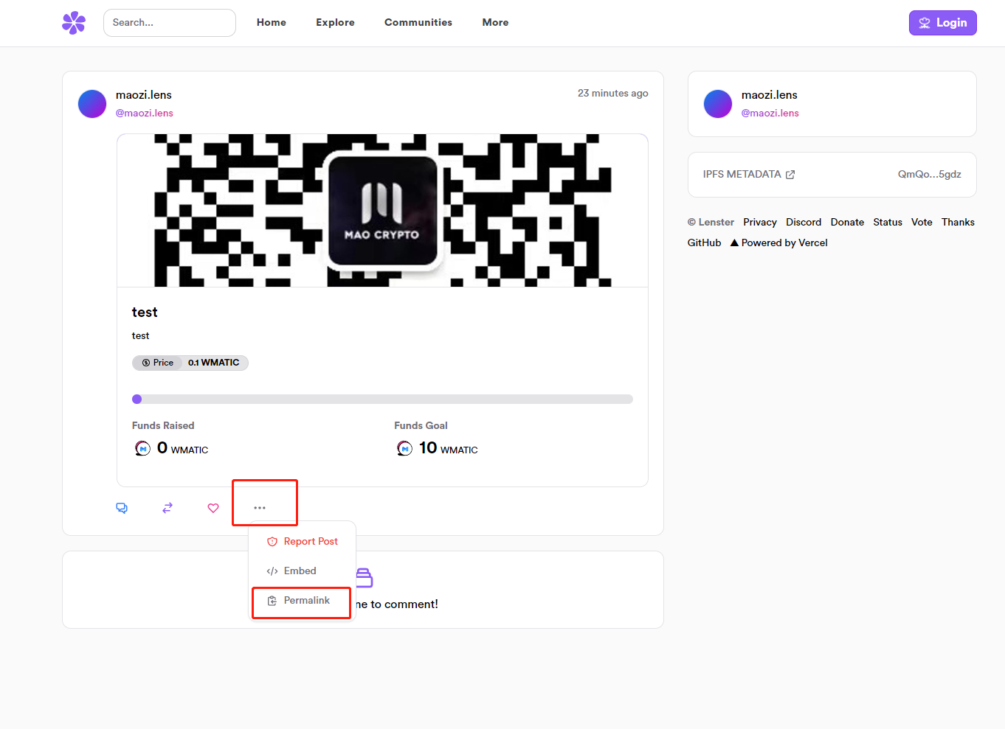Image resolution: width=1005 pixels, height=729 pixels.
Task: Open the Privacy footer link
Action: tap(760, 222)
